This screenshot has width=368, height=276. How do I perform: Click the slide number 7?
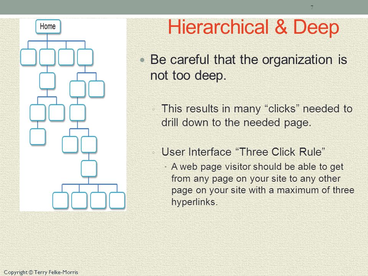(312, 7)
